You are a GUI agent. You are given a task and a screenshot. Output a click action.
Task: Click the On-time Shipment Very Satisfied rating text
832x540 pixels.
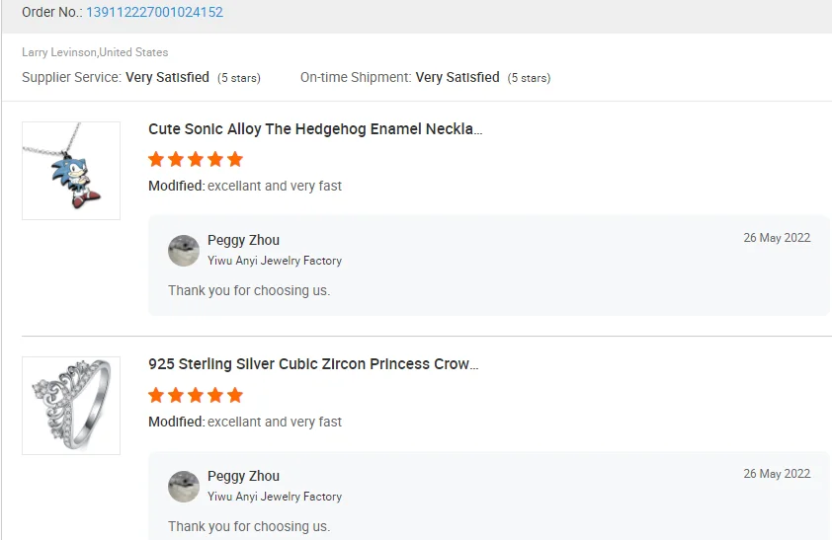[x=457, y=77]
